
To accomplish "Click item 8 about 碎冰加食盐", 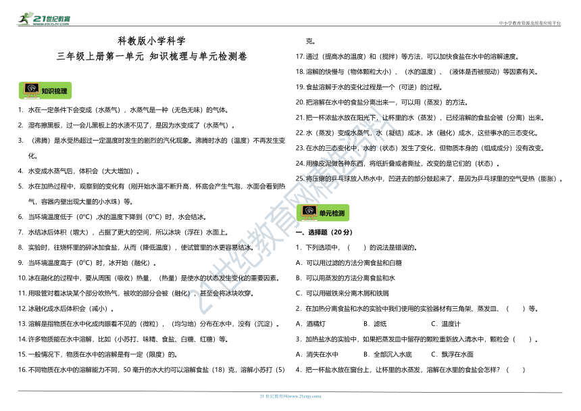I will [x=136, y=247].
